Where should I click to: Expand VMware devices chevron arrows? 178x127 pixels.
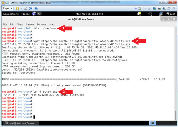136,8
